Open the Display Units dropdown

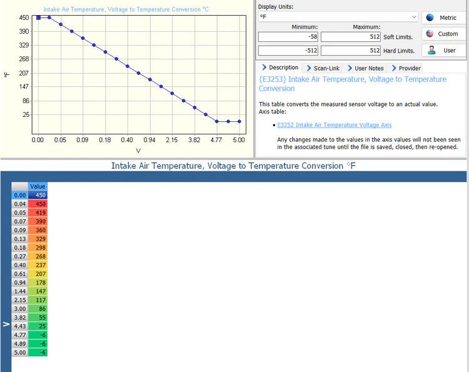point(338,18)
